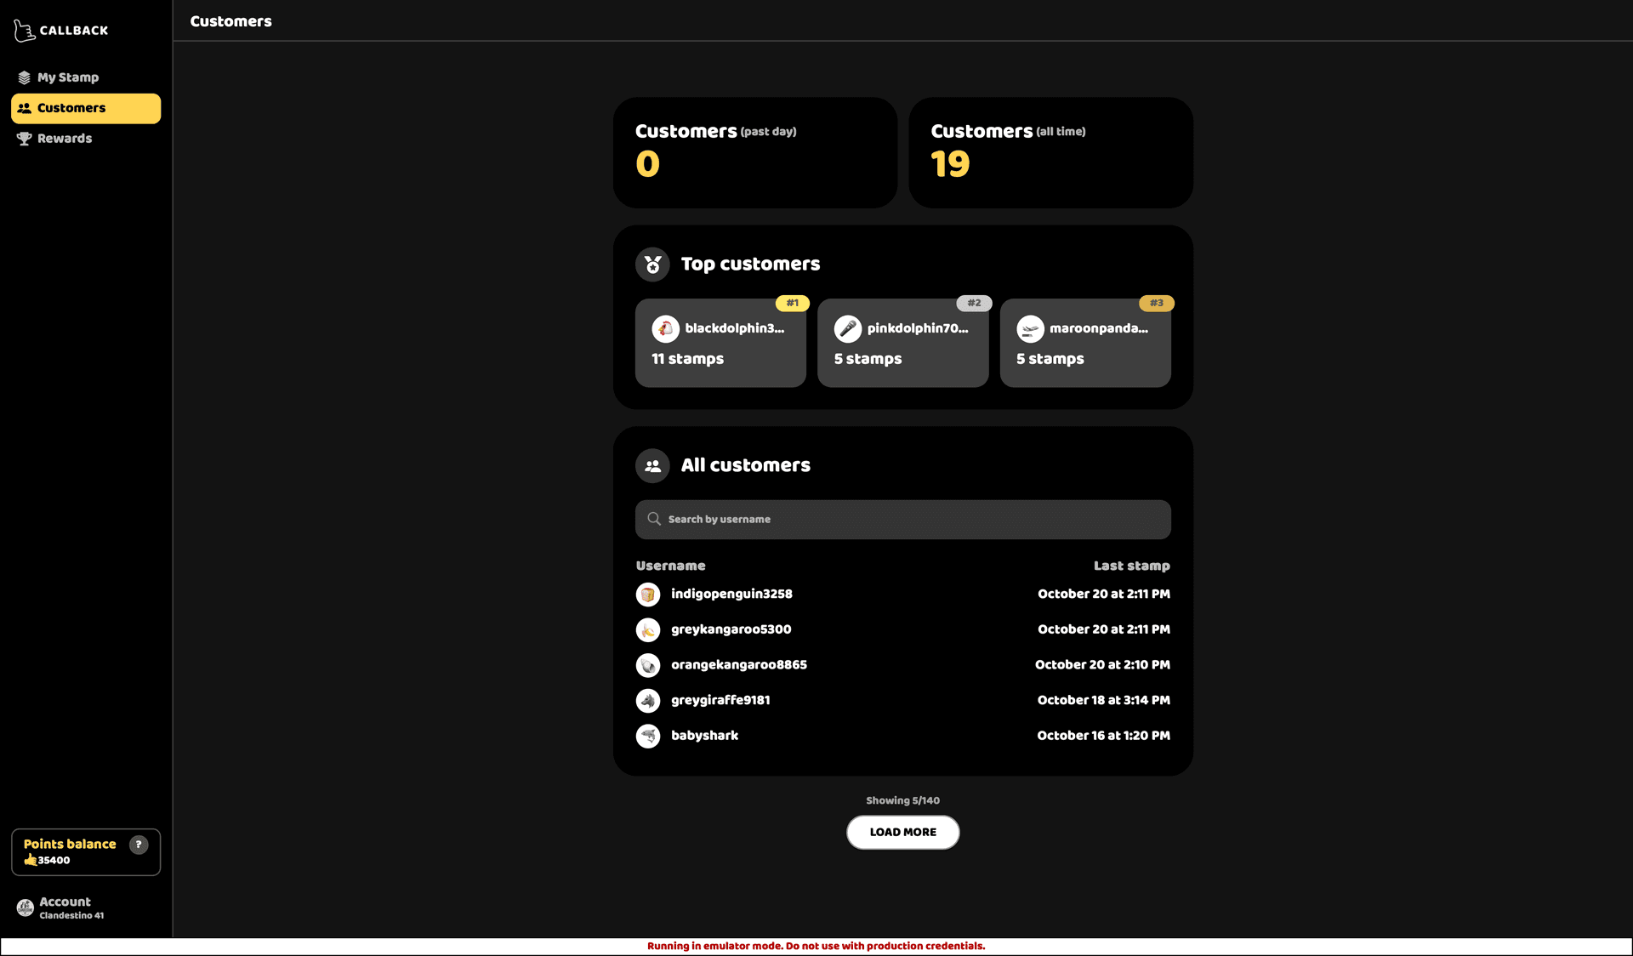Click the Customers past day card
The image size is (1633, 956).
click(x=755, y=152)
